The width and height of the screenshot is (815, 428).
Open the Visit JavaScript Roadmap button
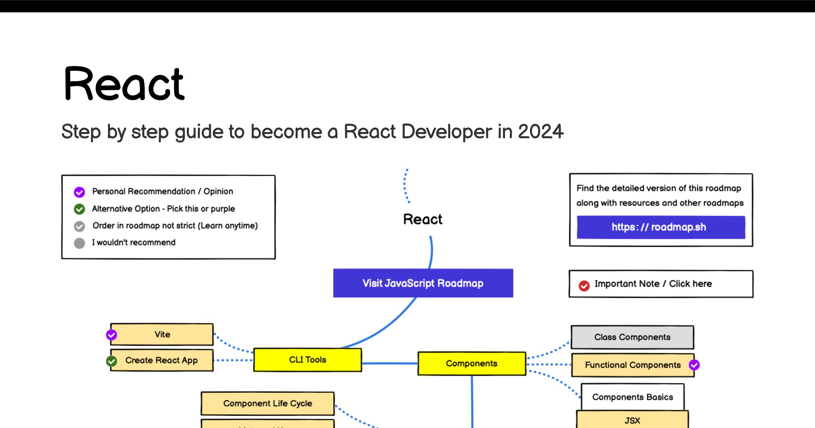pos(423,283)
